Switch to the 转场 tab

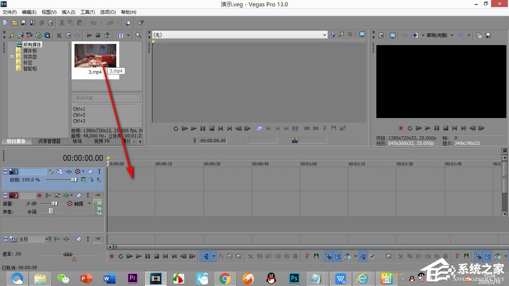77,141
